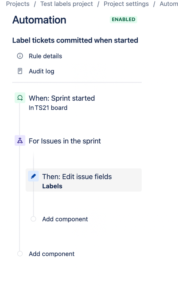The width and height of the screenshot is (178, 297).
Task: Click the ENABLED status badge
Action: coord(123,20)
